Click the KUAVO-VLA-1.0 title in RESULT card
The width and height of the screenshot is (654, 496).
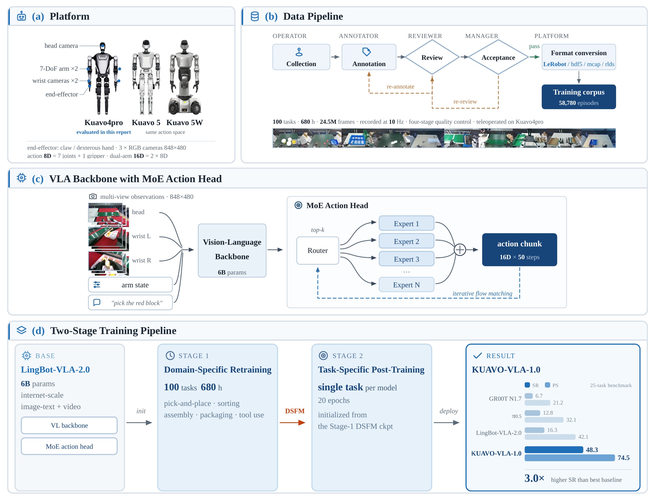[x=506, y=370]
